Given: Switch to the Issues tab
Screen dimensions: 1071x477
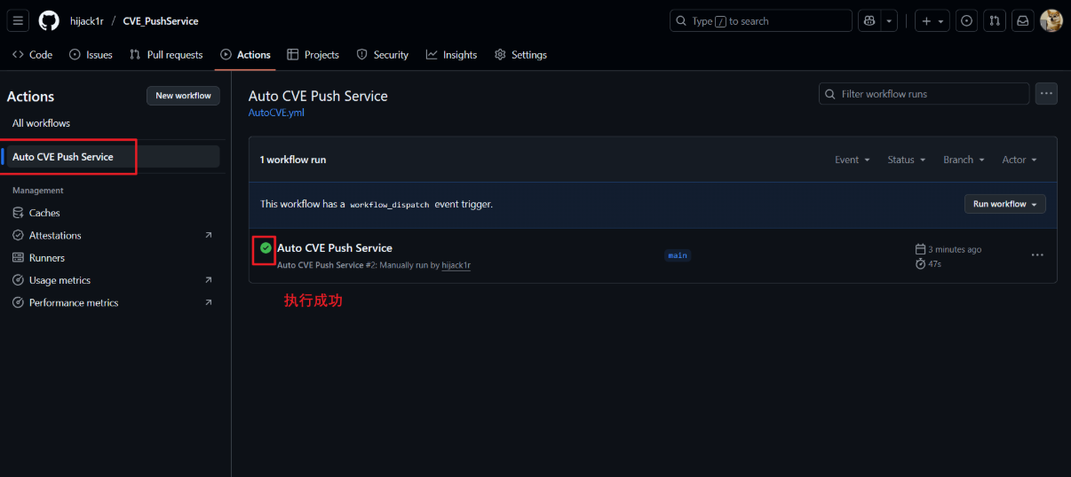Looking at the screenshot, I should click(91, 55).
